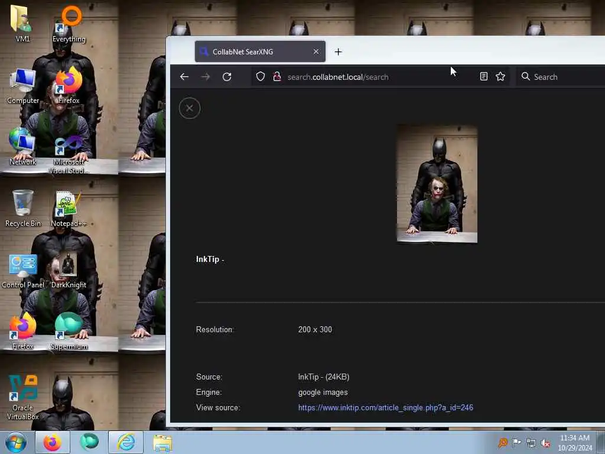Launch the Supermium browser shortcut

69,332
